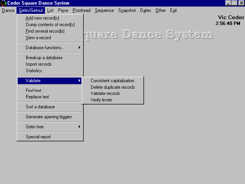
Task: Choose Breakup a database
Action: [x=50, y=58]
